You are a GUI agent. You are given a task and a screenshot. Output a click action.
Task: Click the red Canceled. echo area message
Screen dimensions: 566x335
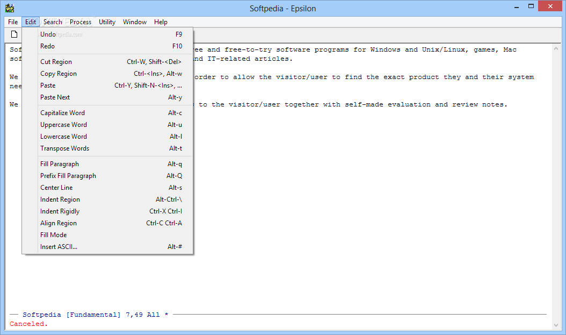point(28,324)
